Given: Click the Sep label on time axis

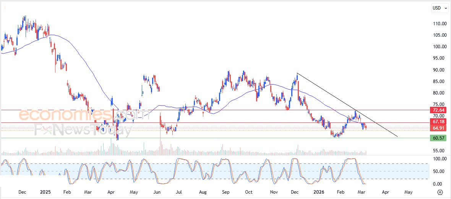Looking at the screenshot, I should [x=226, y=192].
